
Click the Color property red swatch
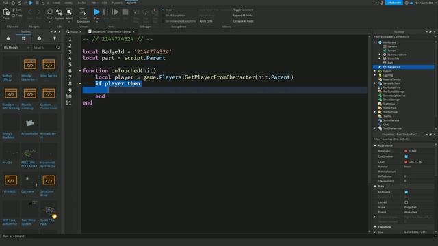pos(406,162)
